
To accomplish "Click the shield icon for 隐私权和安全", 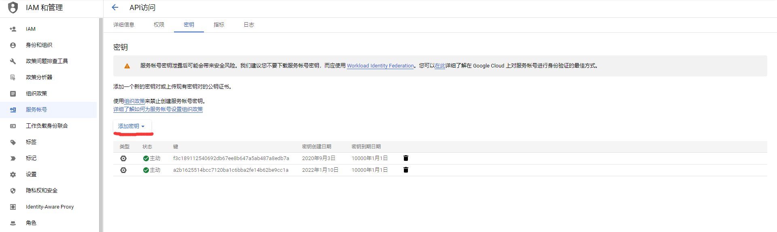I will pos(13,191).
